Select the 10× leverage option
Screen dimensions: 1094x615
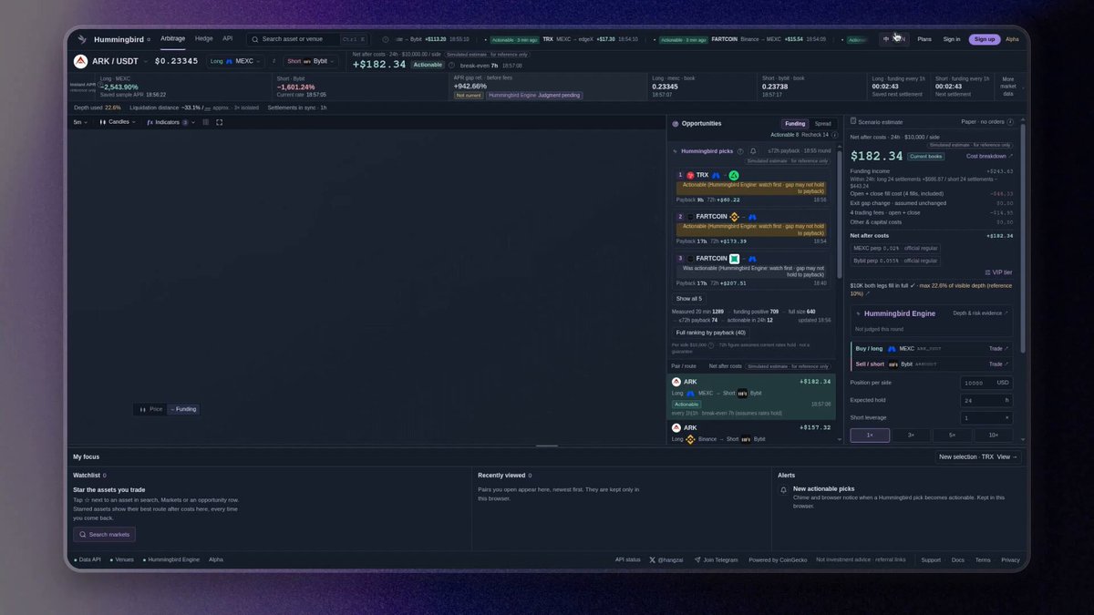pos(993,436)
